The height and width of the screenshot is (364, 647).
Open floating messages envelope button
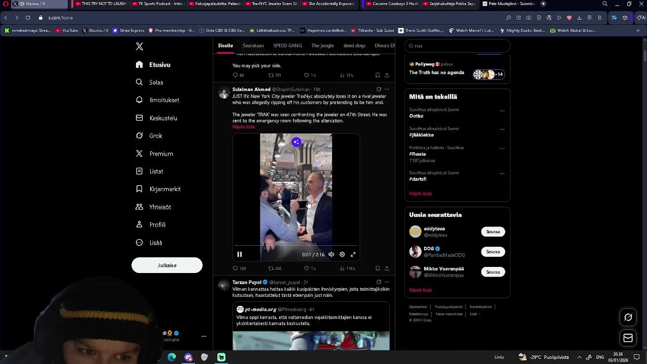click(628, 338)
